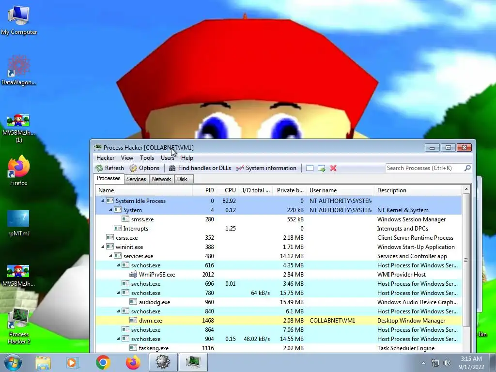
Task: Select the Processes tab
Action: click(x=108, y=178)
